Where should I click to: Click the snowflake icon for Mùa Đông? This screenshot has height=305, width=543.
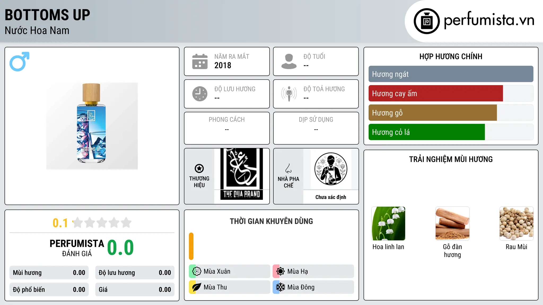[281, 287]
